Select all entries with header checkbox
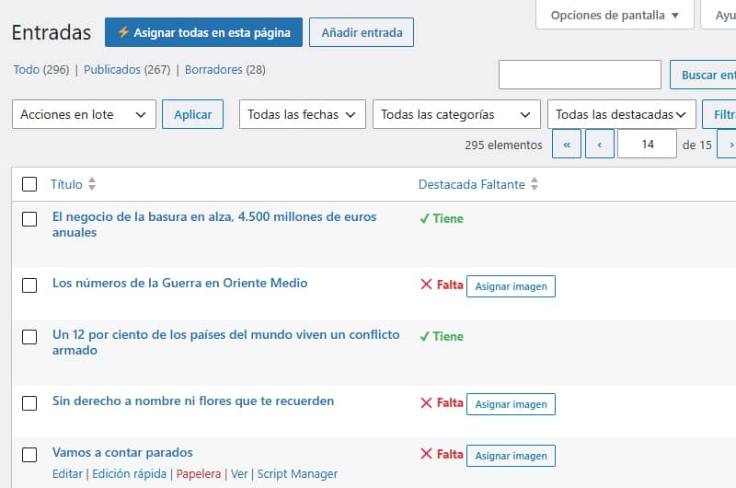 click(x=29, y=184)
